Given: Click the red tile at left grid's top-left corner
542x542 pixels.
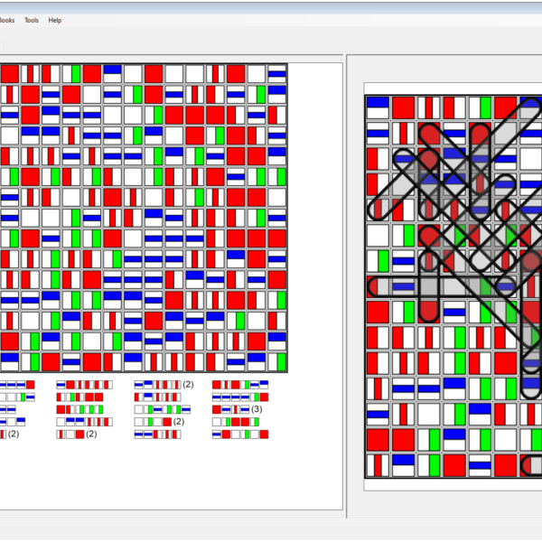Looking at the screenshot, I should (x=10, y=74).
